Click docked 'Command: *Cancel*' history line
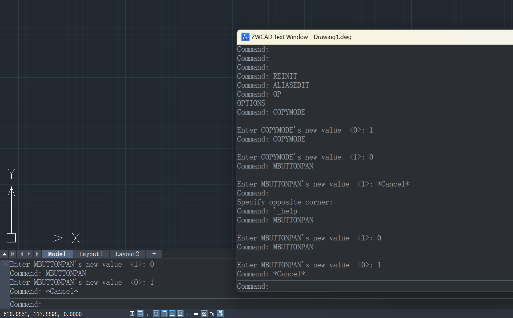The width and height of the screenshot is (513, 318). tap(44, 291)
